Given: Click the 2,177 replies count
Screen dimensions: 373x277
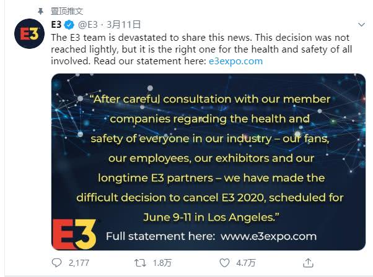Looking at the screenshot, I should click(79, 263).
